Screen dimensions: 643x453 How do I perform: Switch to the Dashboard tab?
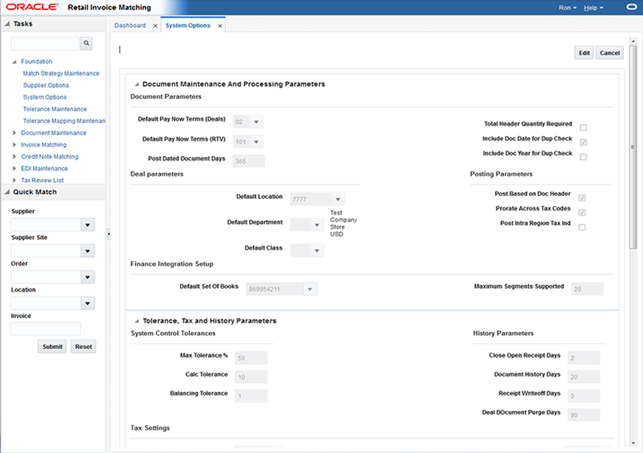tap(130, 25)
